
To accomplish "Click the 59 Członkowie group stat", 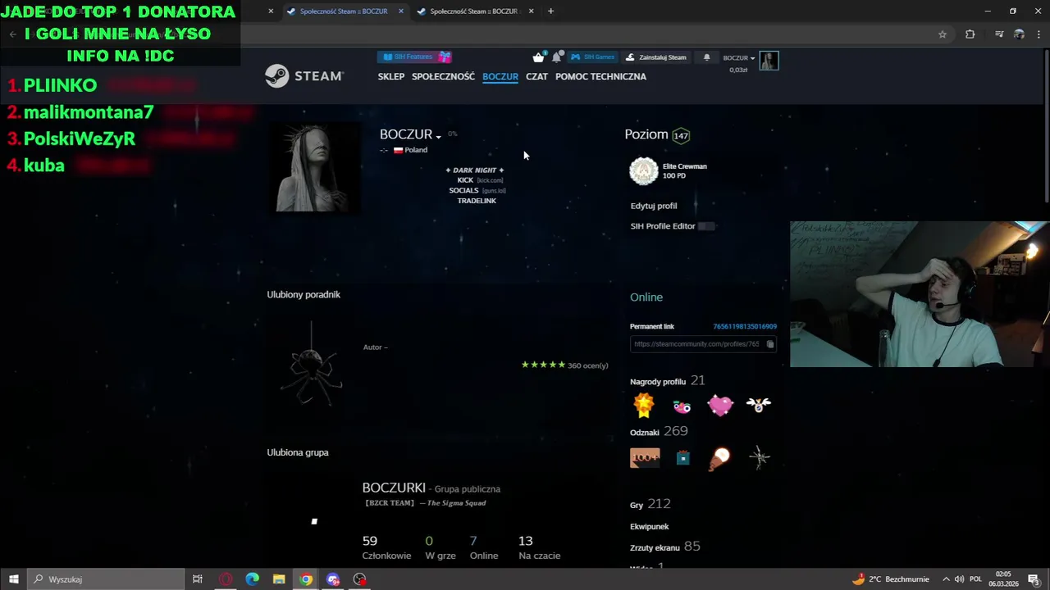I will [x=386, y=547].
